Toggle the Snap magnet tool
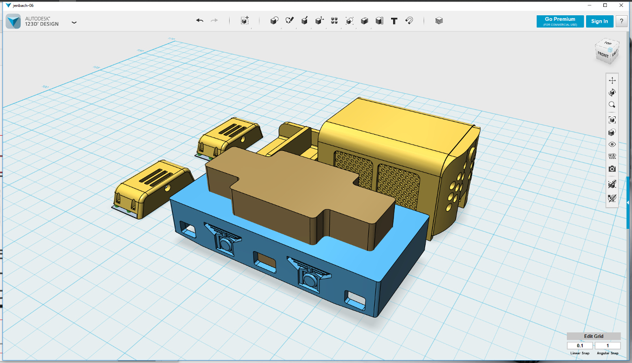632x363 pixels. (x=409, y=21)
